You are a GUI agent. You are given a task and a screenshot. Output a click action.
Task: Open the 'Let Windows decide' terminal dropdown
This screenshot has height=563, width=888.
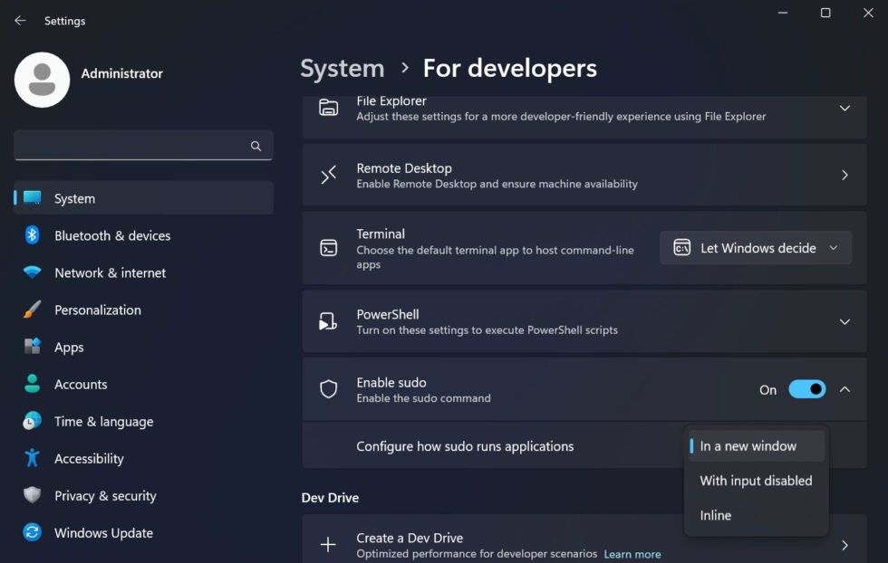[x=755, y=247]
